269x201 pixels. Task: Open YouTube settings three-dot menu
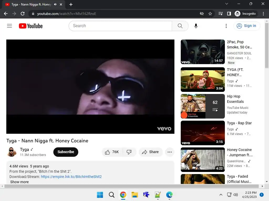click(226, 26)
